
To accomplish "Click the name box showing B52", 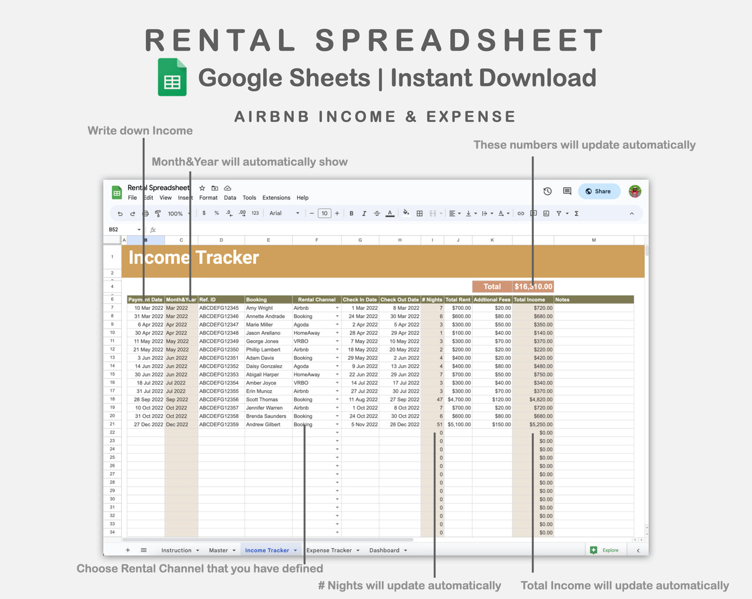I will pyautogui.click(x=123, y=229).
